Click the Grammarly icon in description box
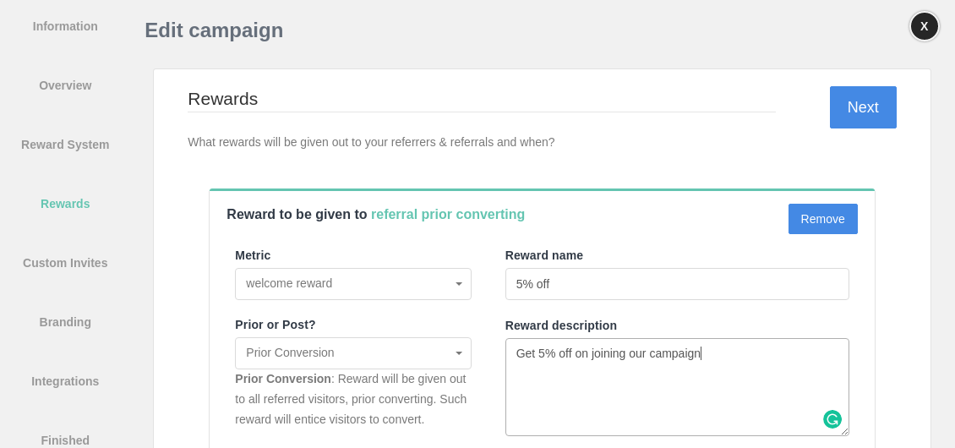This screenshot has width=955, height=448. tap(832, 419)
